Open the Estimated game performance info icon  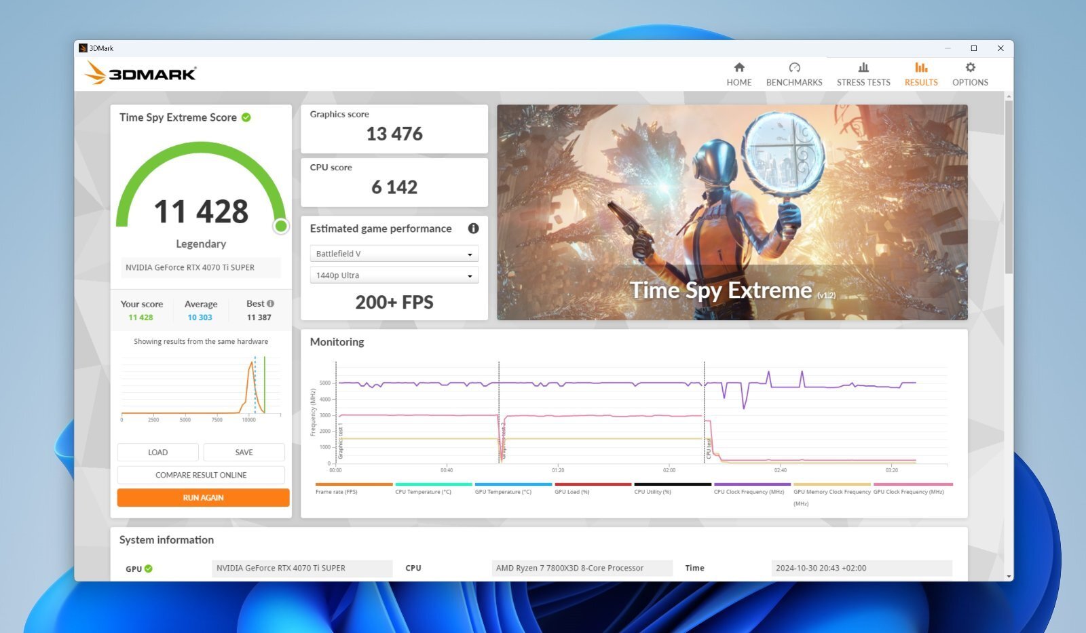(473, 229)
